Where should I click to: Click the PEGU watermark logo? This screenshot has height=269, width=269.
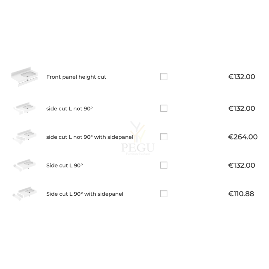tap(138, 138)
